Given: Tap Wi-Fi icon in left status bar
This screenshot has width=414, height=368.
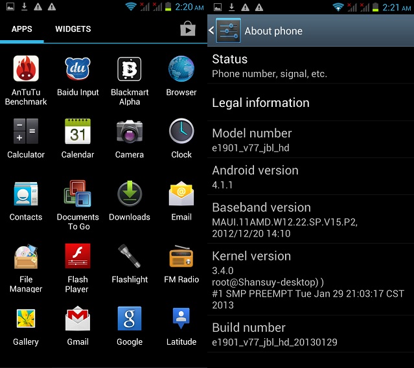Looking at the screenshot, I should pyautogui.click(x=131, y=6).
